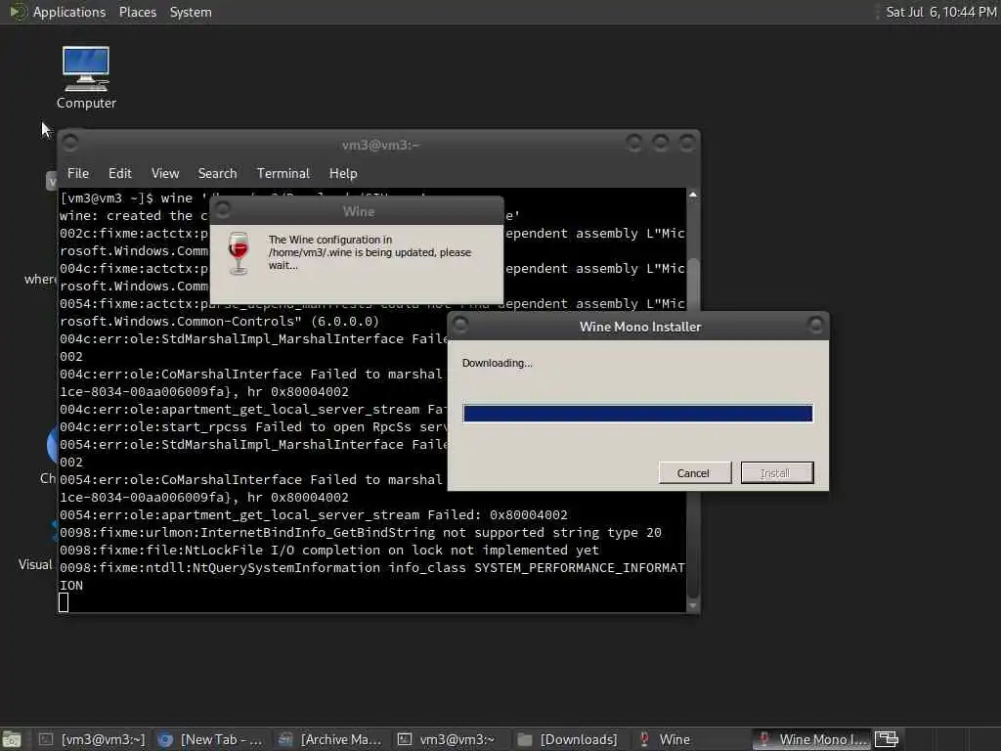Click the Wine configuration update message text
This screenshot has height=751, width=1001.
coord(370,252)
